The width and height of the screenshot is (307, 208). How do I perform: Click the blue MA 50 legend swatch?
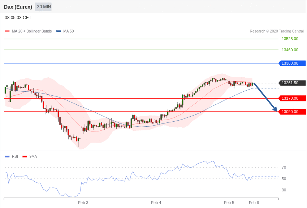pyautogui.click(x=59, y=31)
